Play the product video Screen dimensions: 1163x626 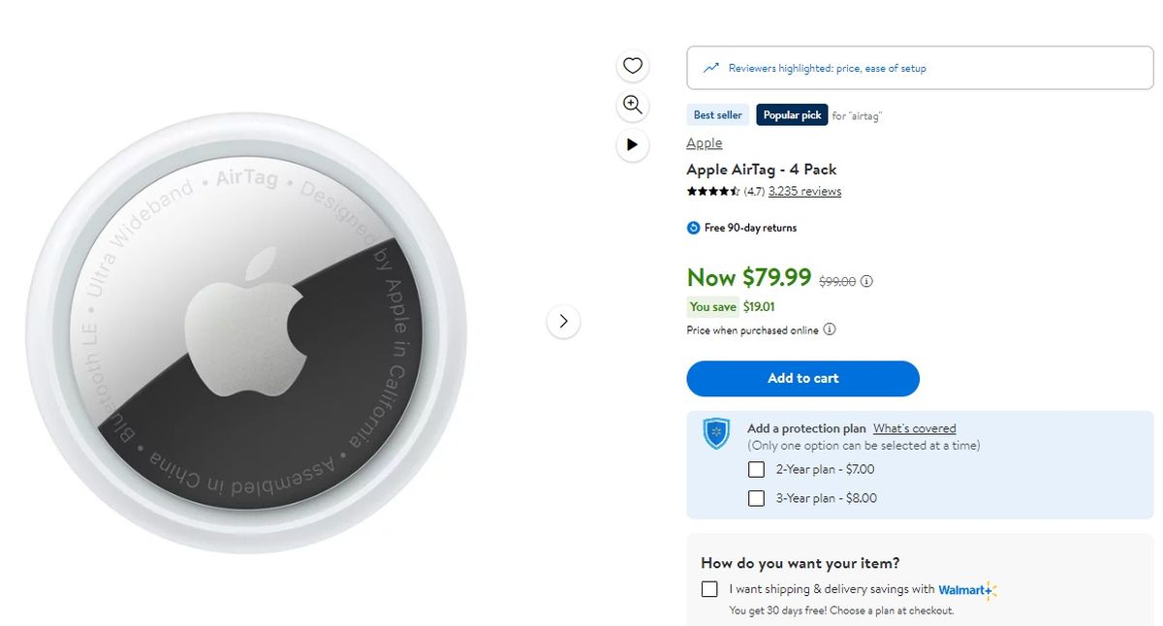coord(633,144)
